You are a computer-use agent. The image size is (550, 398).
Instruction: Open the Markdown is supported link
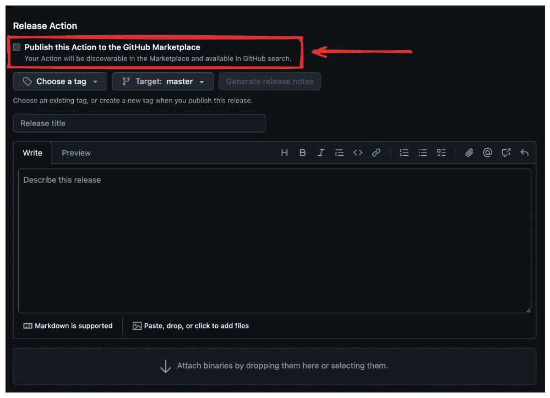(x=68, y=326)
